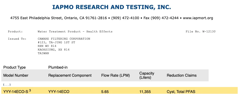Click the Product Type label
The width and height of the screenshot is (239, 94).
(x=15, y=67)
